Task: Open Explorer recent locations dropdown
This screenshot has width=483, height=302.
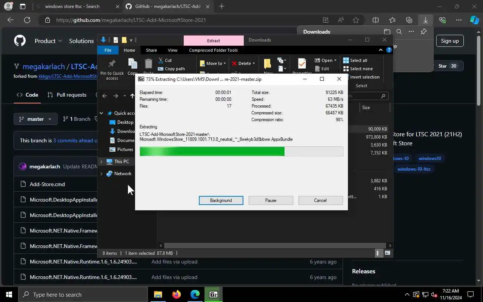Action: [x=125, y=96]
